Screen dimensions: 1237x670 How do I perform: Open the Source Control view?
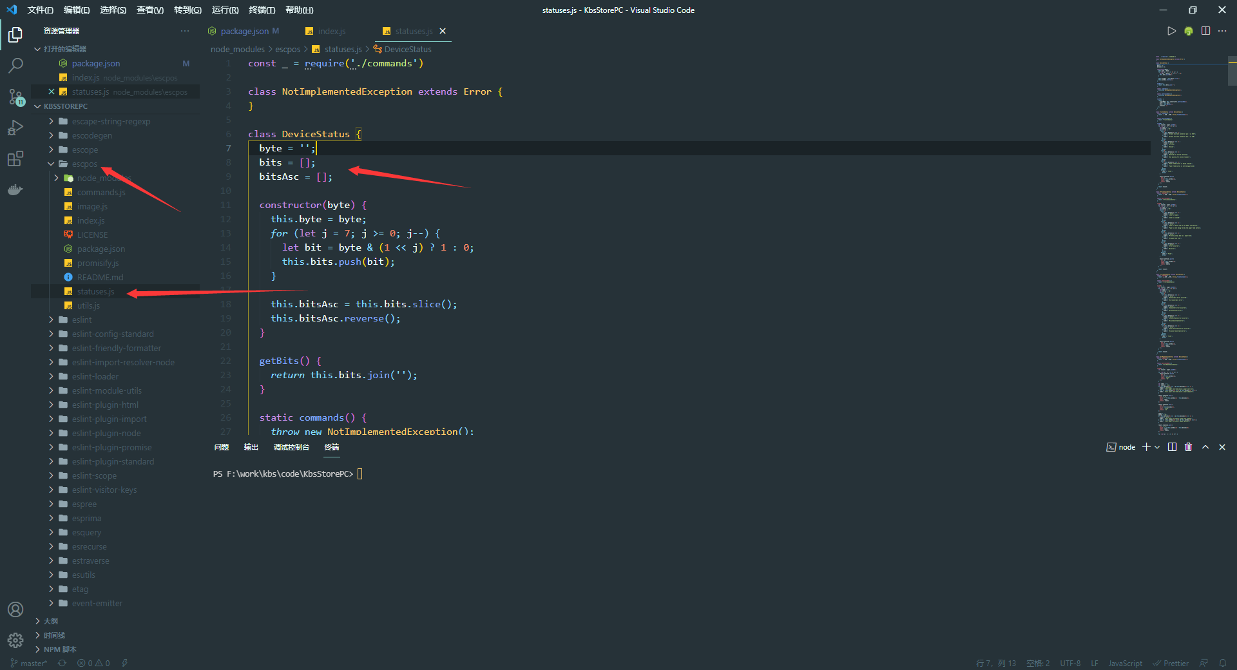15,97
